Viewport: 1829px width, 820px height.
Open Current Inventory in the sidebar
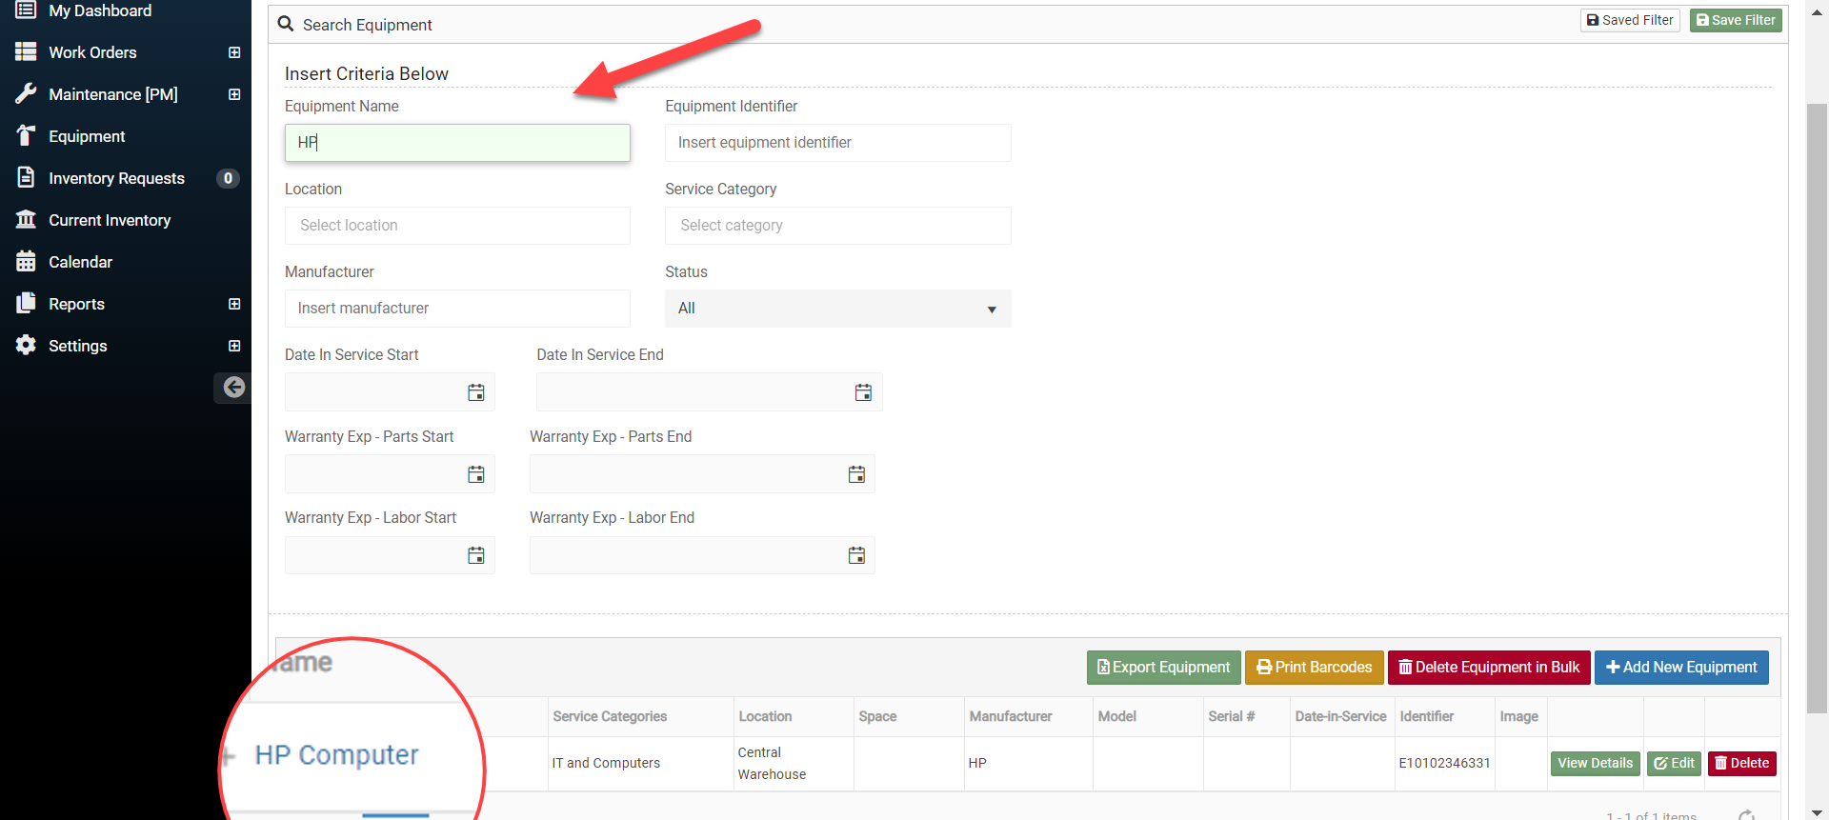click(x=110, y=220)
